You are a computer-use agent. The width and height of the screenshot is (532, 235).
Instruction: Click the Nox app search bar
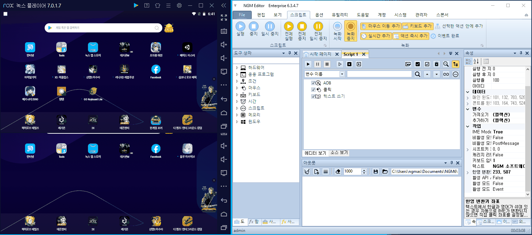[103, 28]
